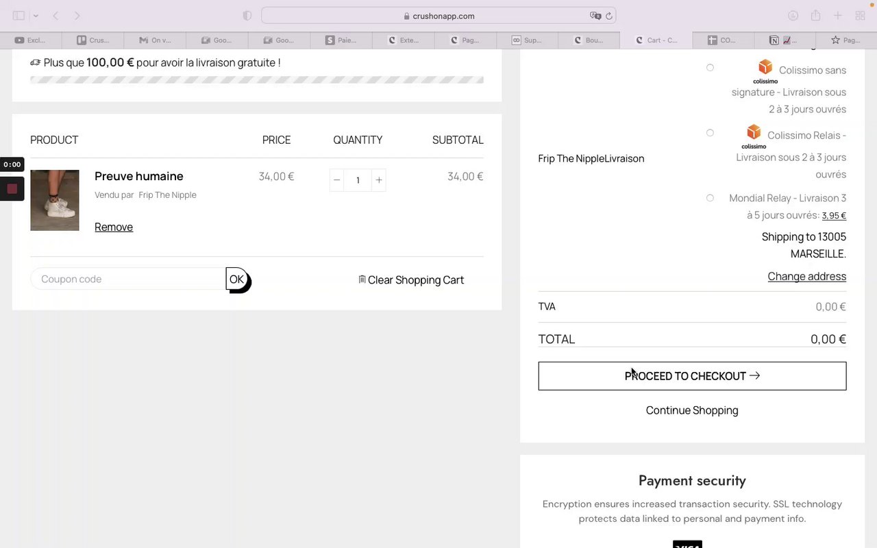The width and height of the screenshot is (877, 548).
Task: Click Proceed to Checkout button
Action: 692,376
